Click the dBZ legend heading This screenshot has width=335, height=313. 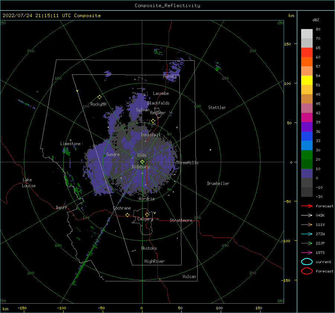tap(316, 20)
